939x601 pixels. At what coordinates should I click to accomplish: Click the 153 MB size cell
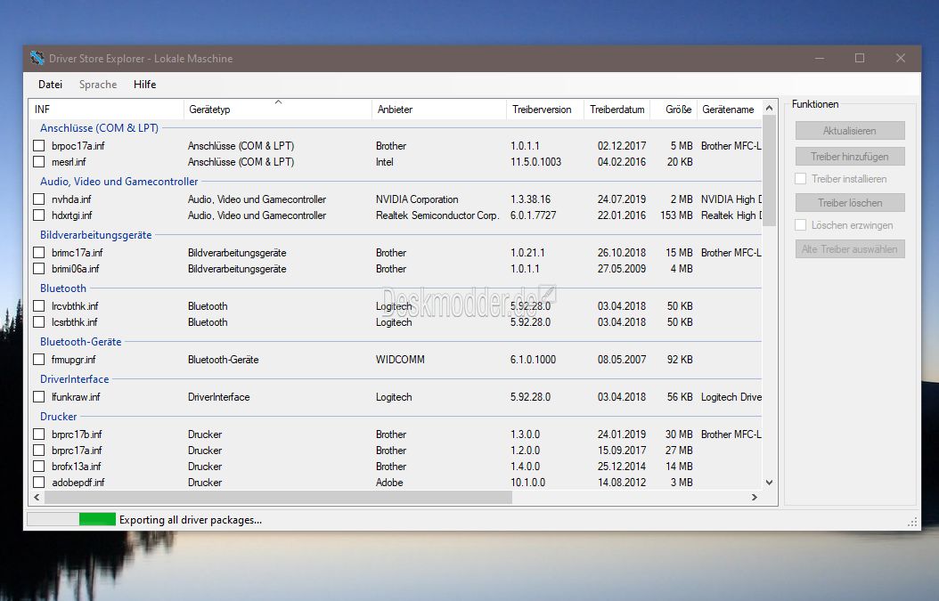pyautogui.click(x=676, y=215)
